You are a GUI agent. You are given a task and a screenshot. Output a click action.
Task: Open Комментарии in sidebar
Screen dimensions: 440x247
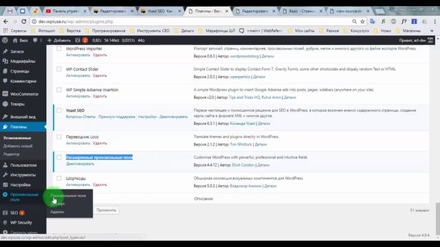click(x=23, y=81)
